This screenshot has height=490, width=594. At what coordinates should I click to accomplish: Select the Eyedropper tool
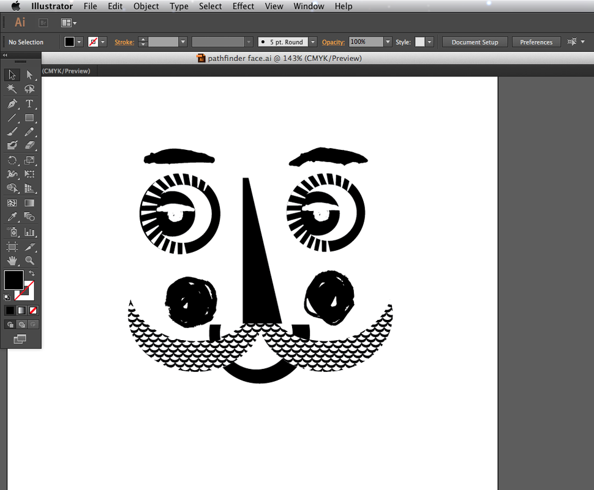(11, 217)
